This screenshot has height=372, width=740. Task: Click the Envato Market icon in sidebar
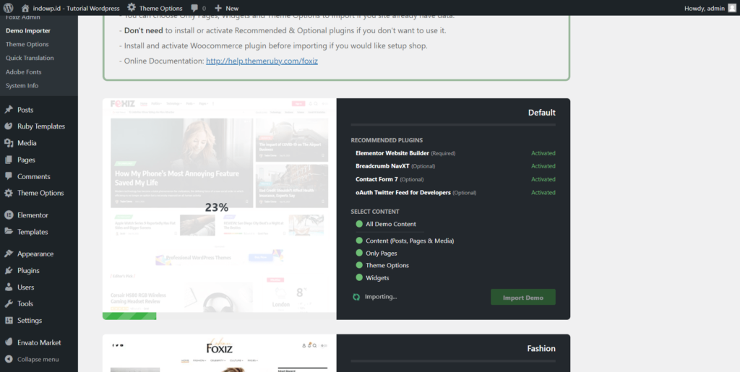click(x=9, y=342)
